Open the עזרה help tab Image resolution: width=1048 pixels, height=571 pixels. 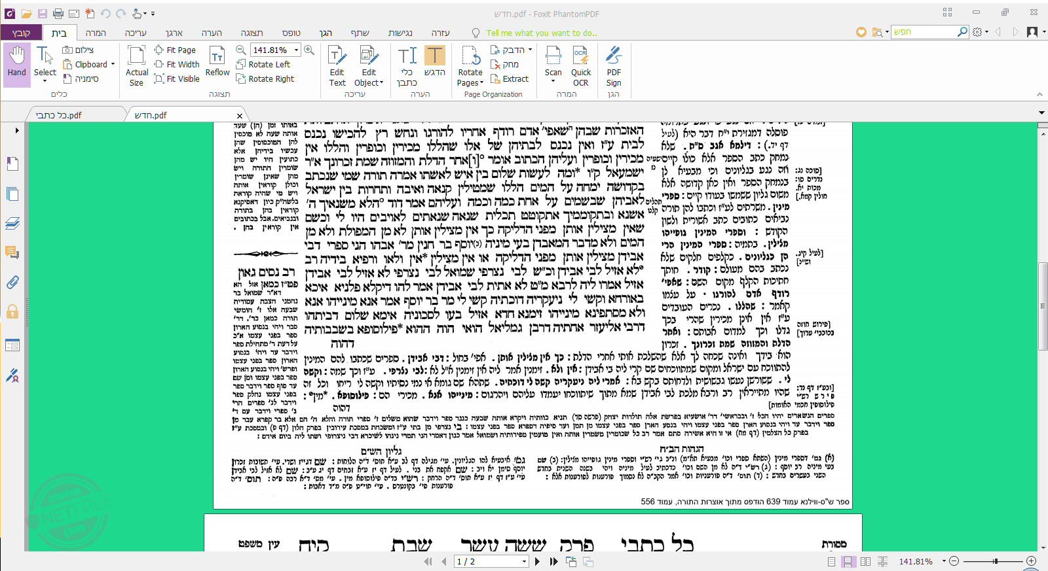[x=441, y=33]
